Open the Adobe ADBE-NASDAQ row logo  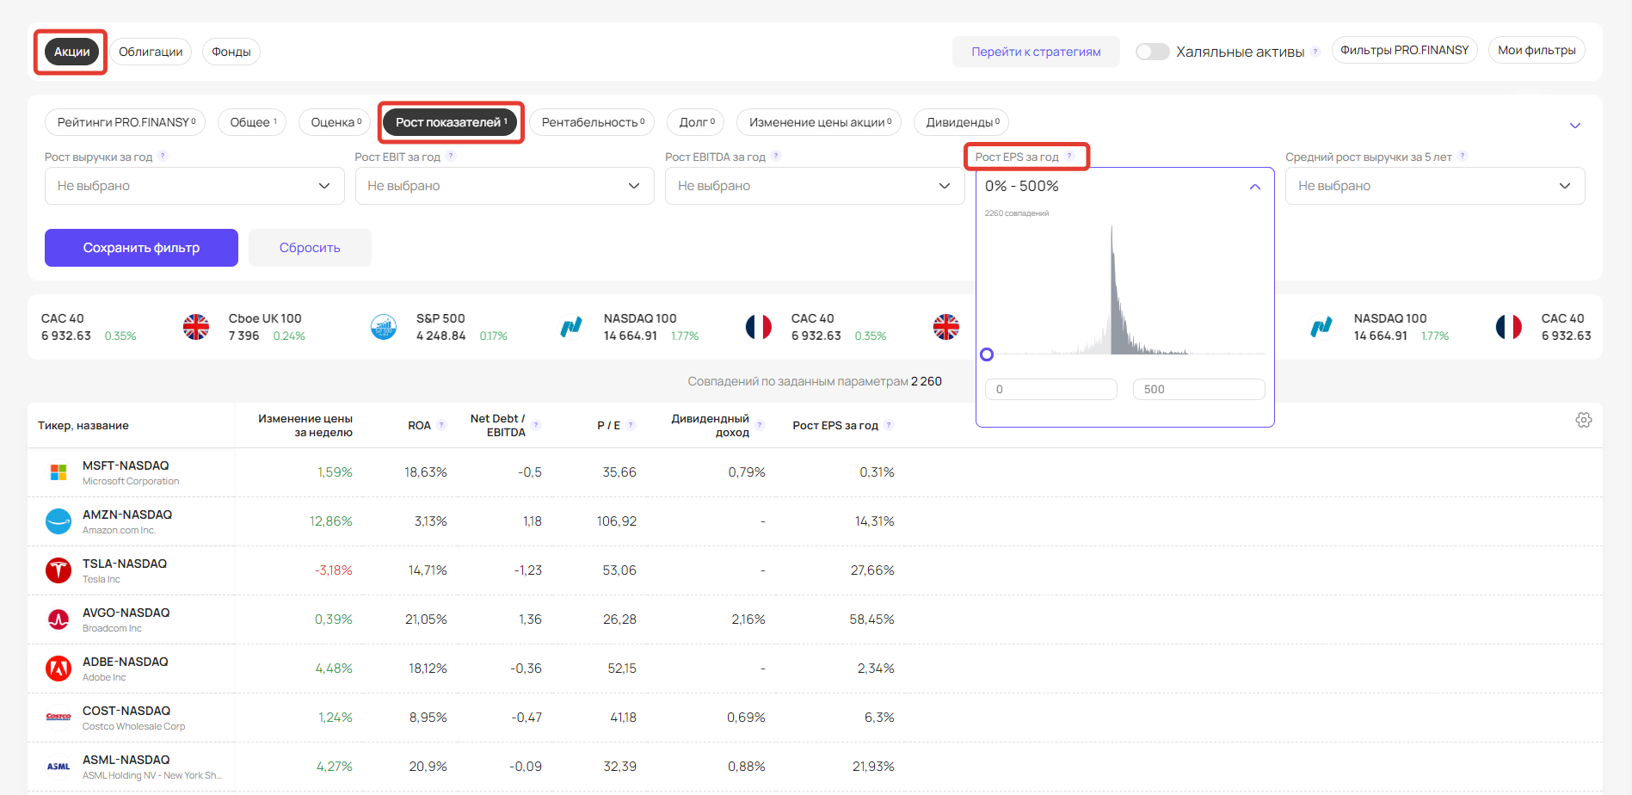[x=59, y=669]
